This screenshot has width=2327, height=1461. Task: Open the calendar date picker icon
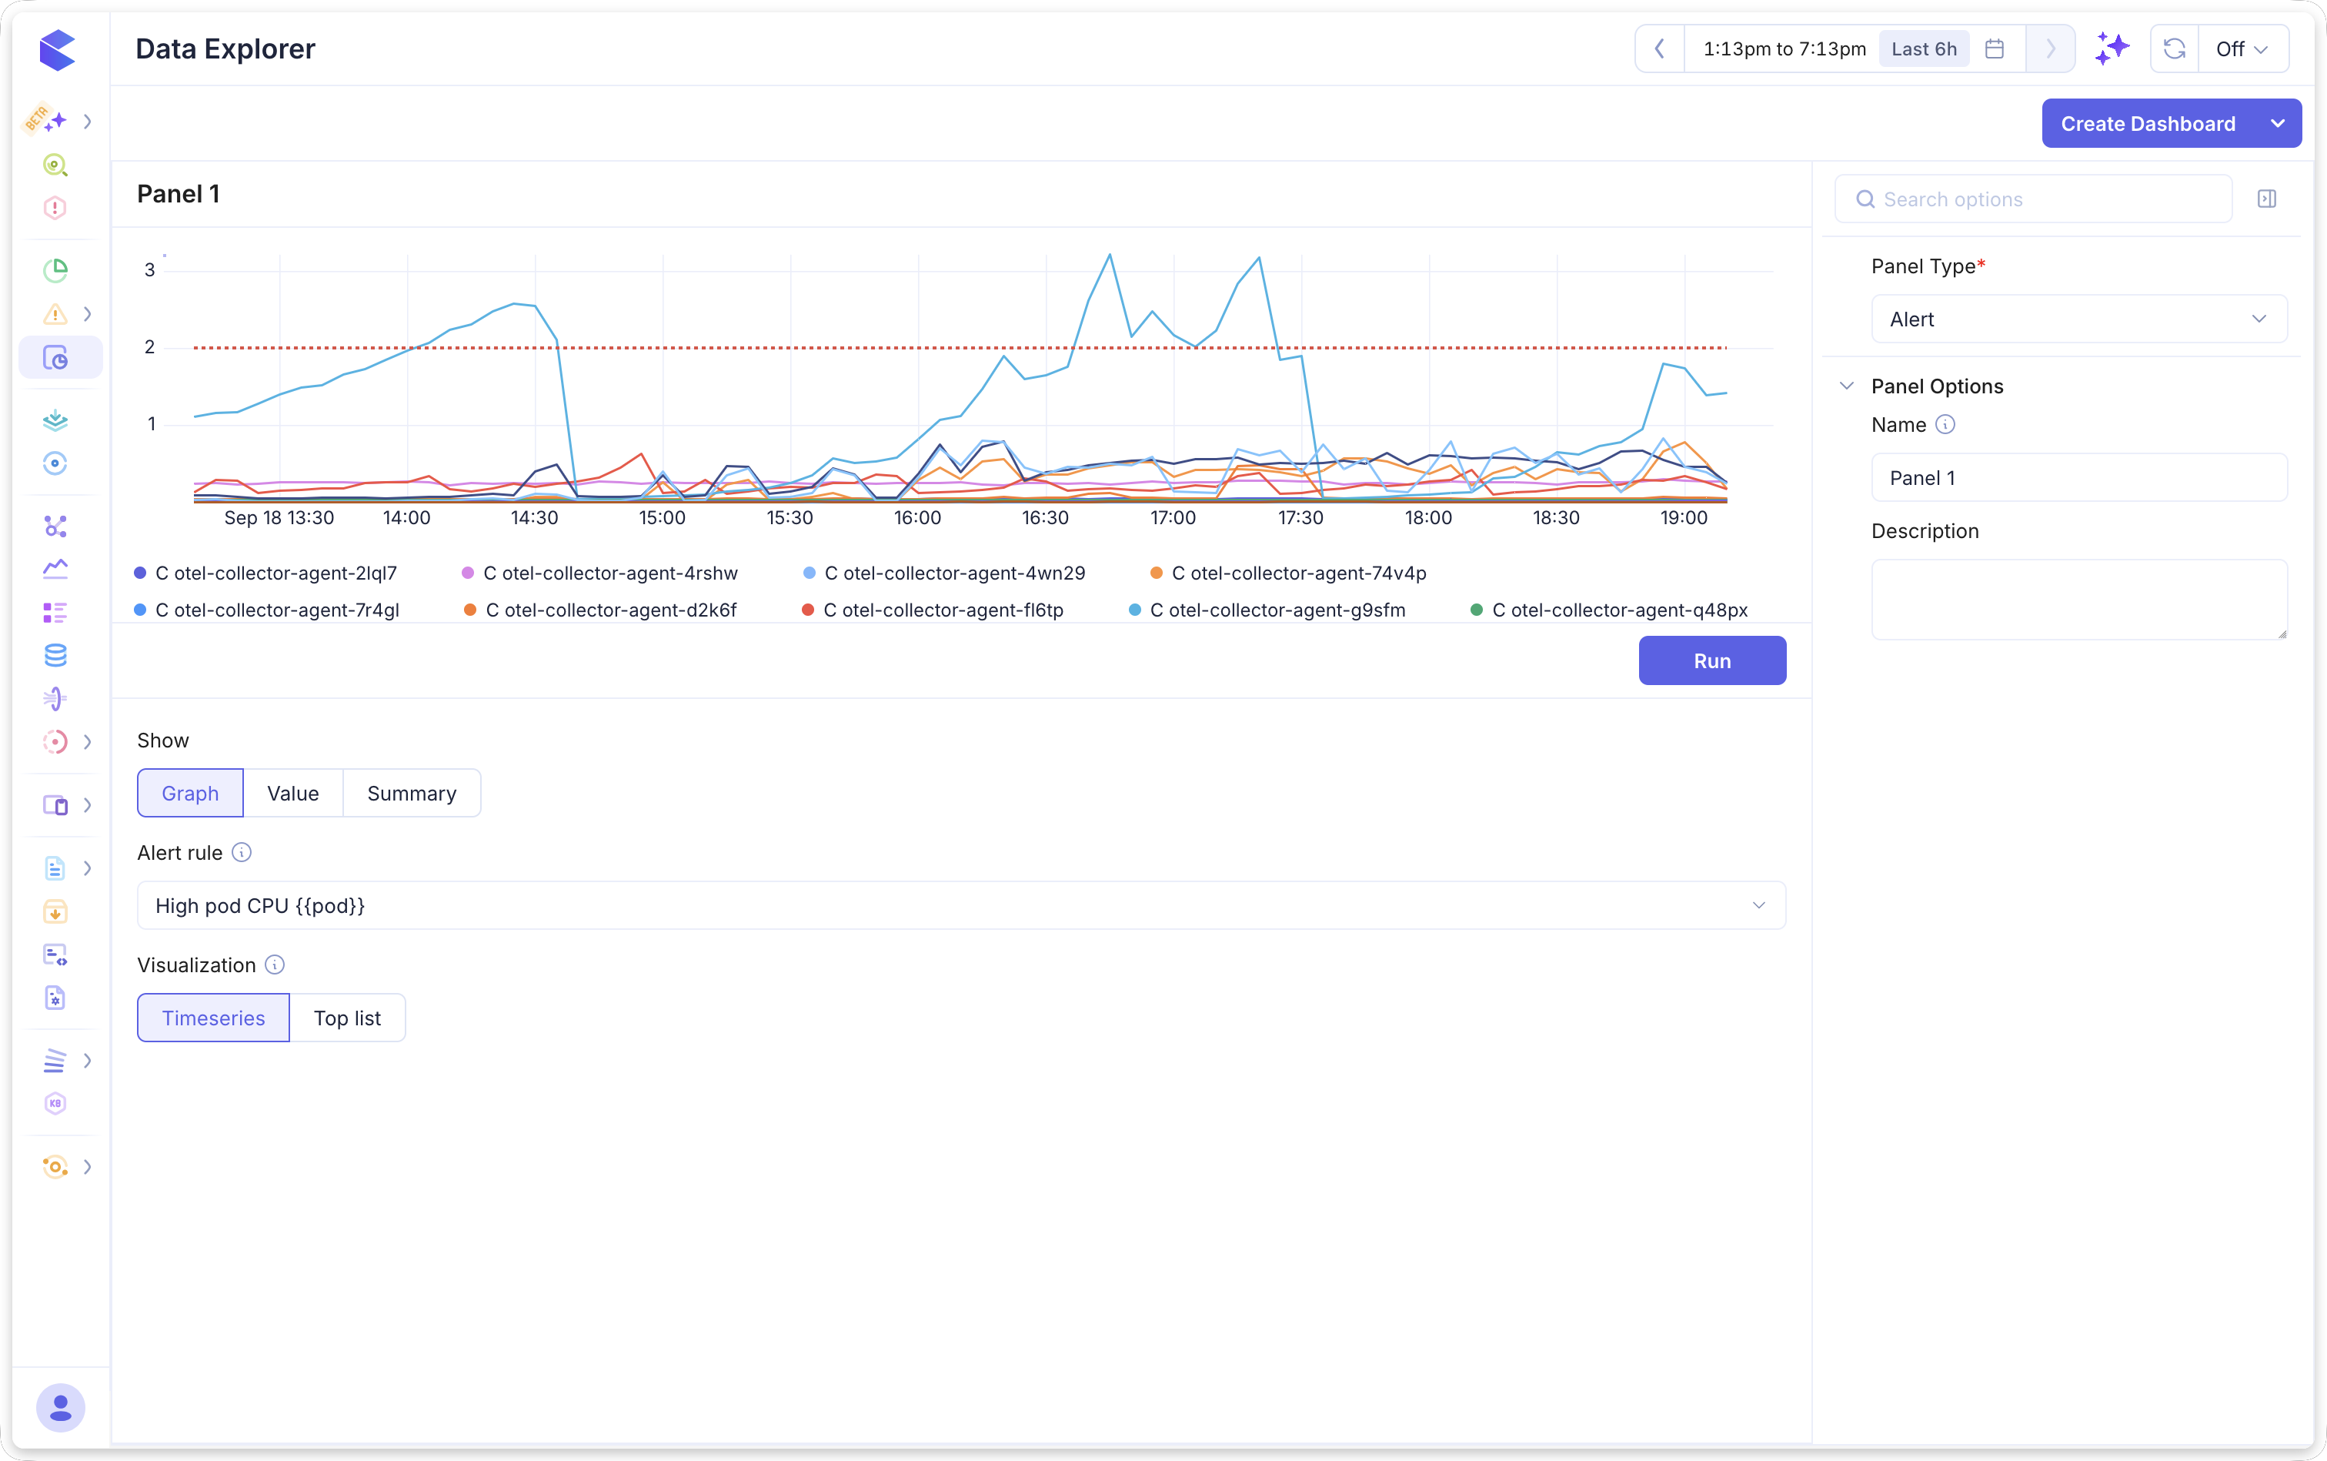click(1995, 48)
